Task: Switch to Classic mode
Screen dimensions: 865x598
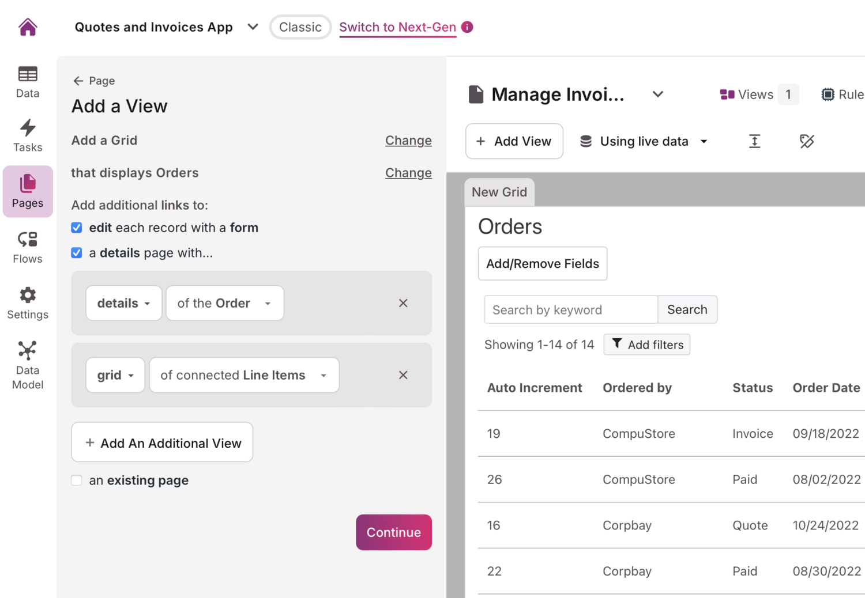Action: pyautogui.click(x=300, y=27)
